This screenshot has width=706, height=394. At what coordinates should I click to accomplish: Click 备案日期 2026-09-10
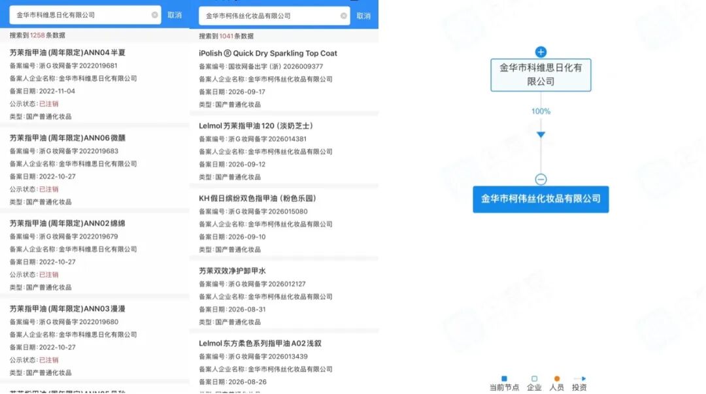[232, 237]
